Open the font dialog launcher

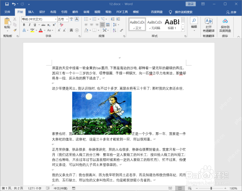(79, 36)
